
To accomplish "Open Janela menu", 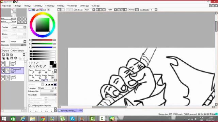I will 84,6.
